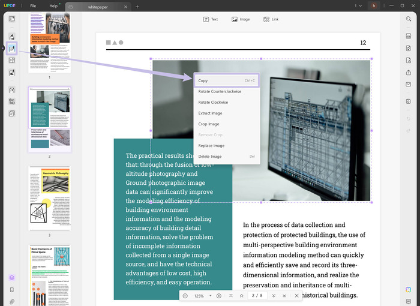Select the Comment highlighter tool
420x306 pixels.
(12, 37)
